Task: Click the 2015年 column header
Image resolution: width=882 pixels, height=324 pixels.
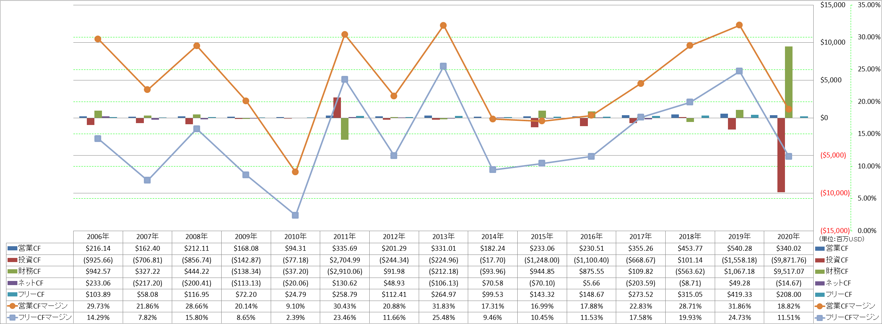Action: tap(542, 237)
